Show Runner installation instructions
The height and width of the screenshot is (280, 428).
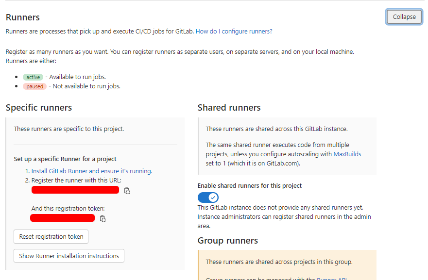tap(69, 256)
